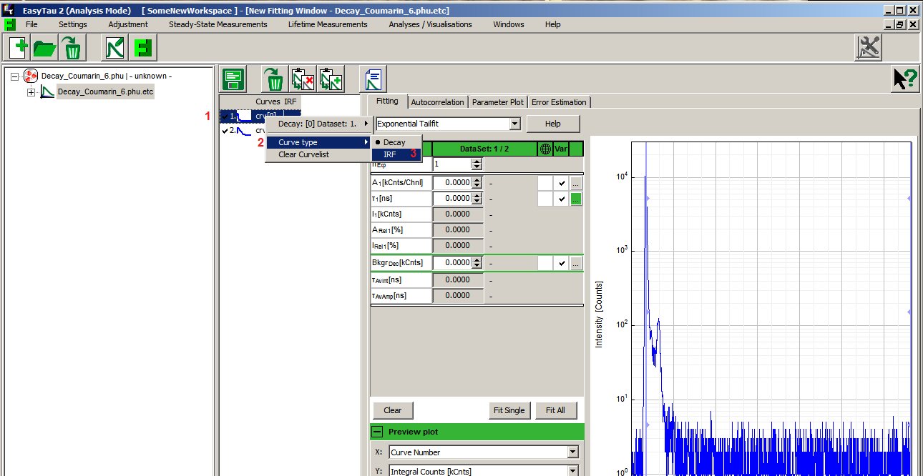Click the add curve icon with green plus

tap(331, 79)
